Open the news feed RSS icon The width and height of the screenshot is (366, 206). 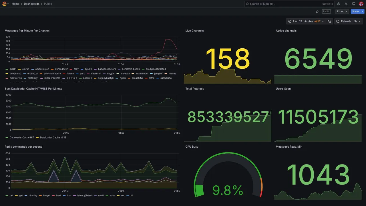(346, 4)
